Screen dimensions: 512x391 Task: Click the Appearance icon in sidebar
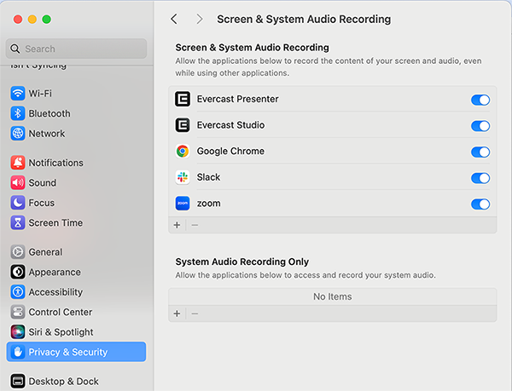18,272
